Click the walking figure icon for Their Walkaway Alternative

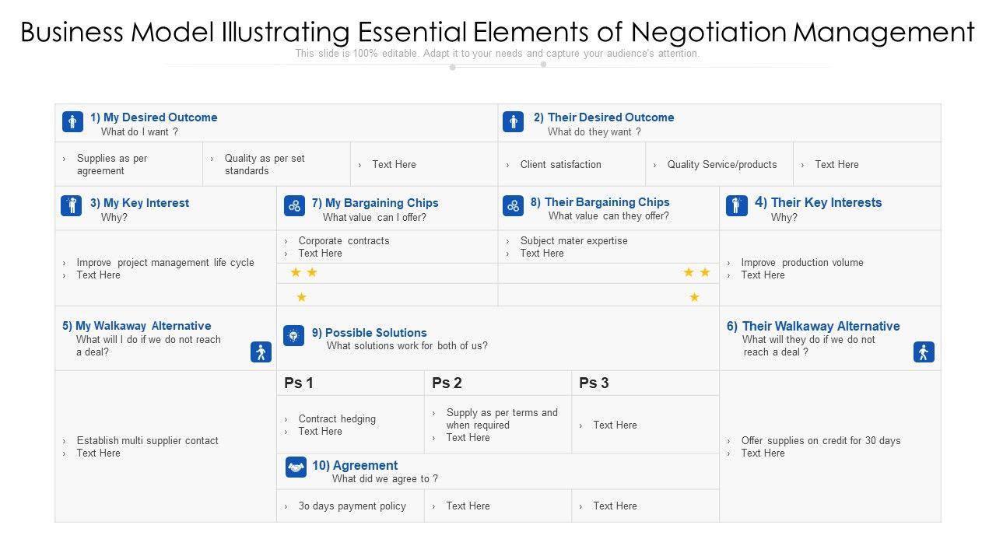point(924,352)
